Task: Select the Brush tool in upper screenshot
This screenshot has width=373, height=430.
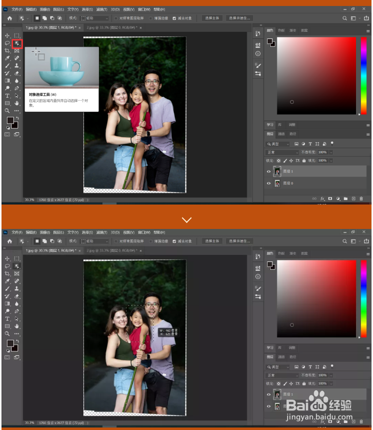Action: click(7, 66)
